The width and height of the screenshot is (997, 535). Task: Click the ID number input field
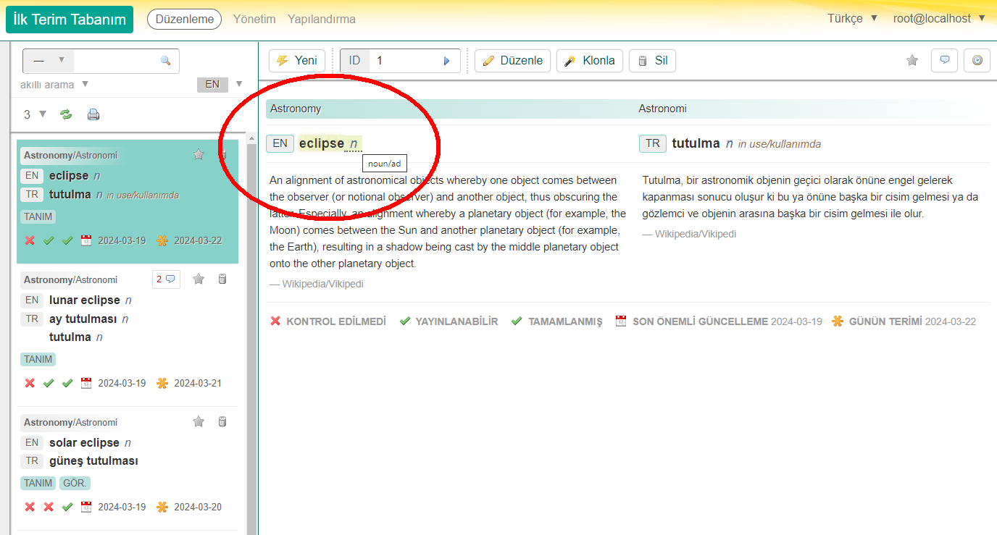(406, 61)
